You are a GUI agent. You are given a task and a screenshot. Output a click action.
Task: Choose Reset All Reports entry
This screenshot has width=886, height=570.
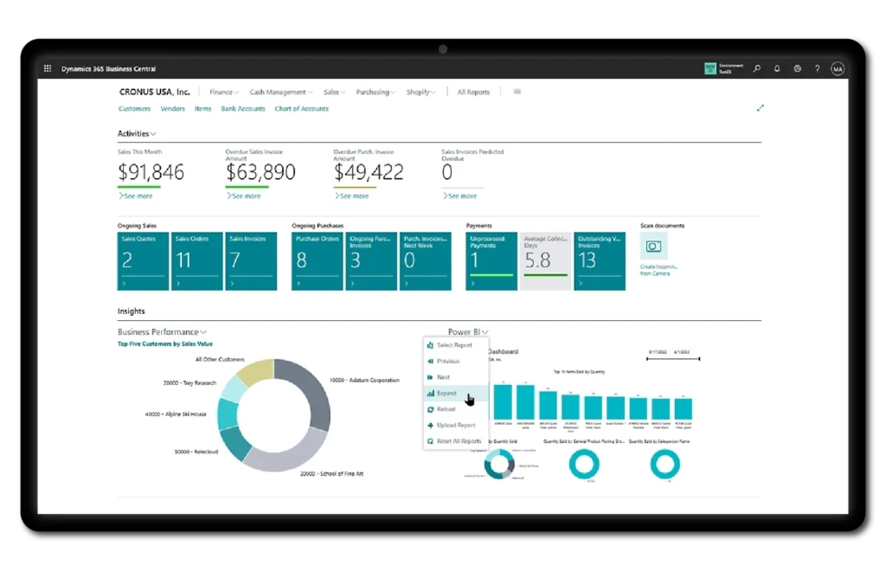click(x=455, y=441)
